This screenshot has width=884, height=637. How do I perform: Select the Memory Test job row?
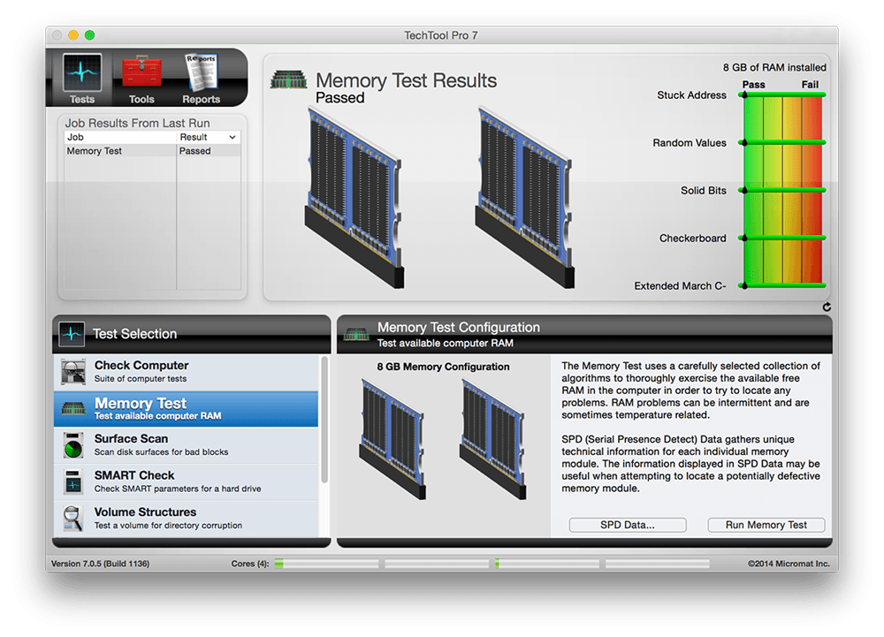click(x=152, y=151)
